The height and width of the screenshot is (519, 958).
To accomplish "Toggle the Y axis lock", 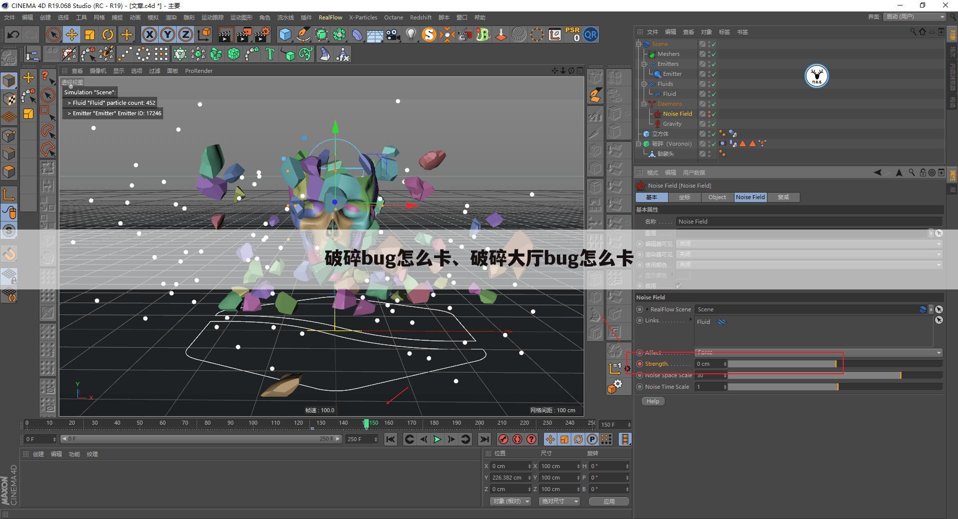I will click(x=167, y=34).
